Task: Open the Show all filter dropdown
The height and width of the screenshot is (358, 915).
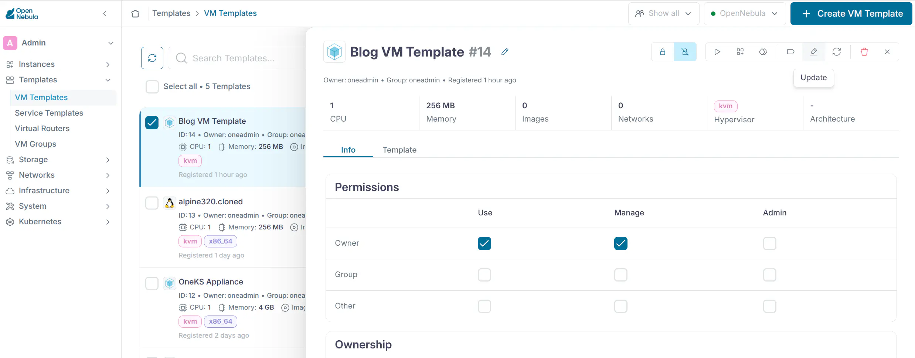Action: tap(664, 14)
